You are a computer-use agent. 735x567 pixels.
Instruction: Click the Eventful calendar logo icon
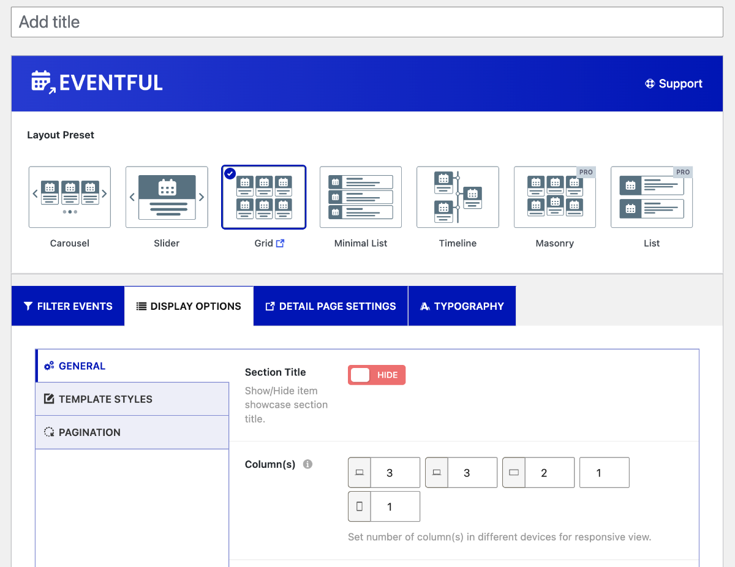(43, 82)
